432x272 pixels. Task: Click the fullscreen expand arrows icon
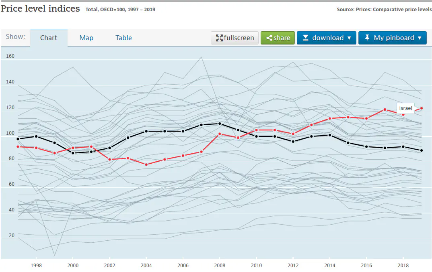click(219, 38)
